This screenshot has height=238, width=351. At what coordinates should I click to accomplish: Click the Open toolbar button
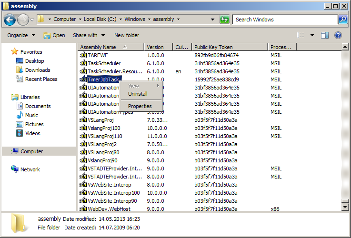[x=54, y=35]
